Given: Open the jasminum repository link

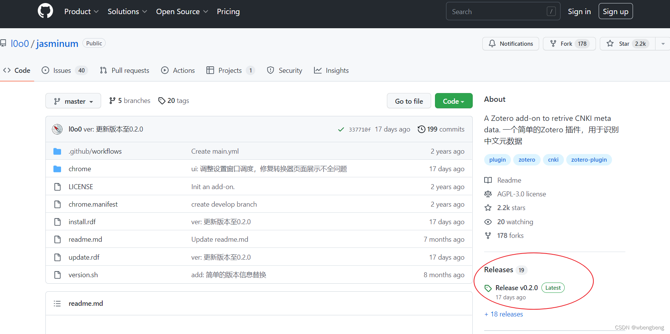Looking at the screenshot, I should [x=57, y=43].
